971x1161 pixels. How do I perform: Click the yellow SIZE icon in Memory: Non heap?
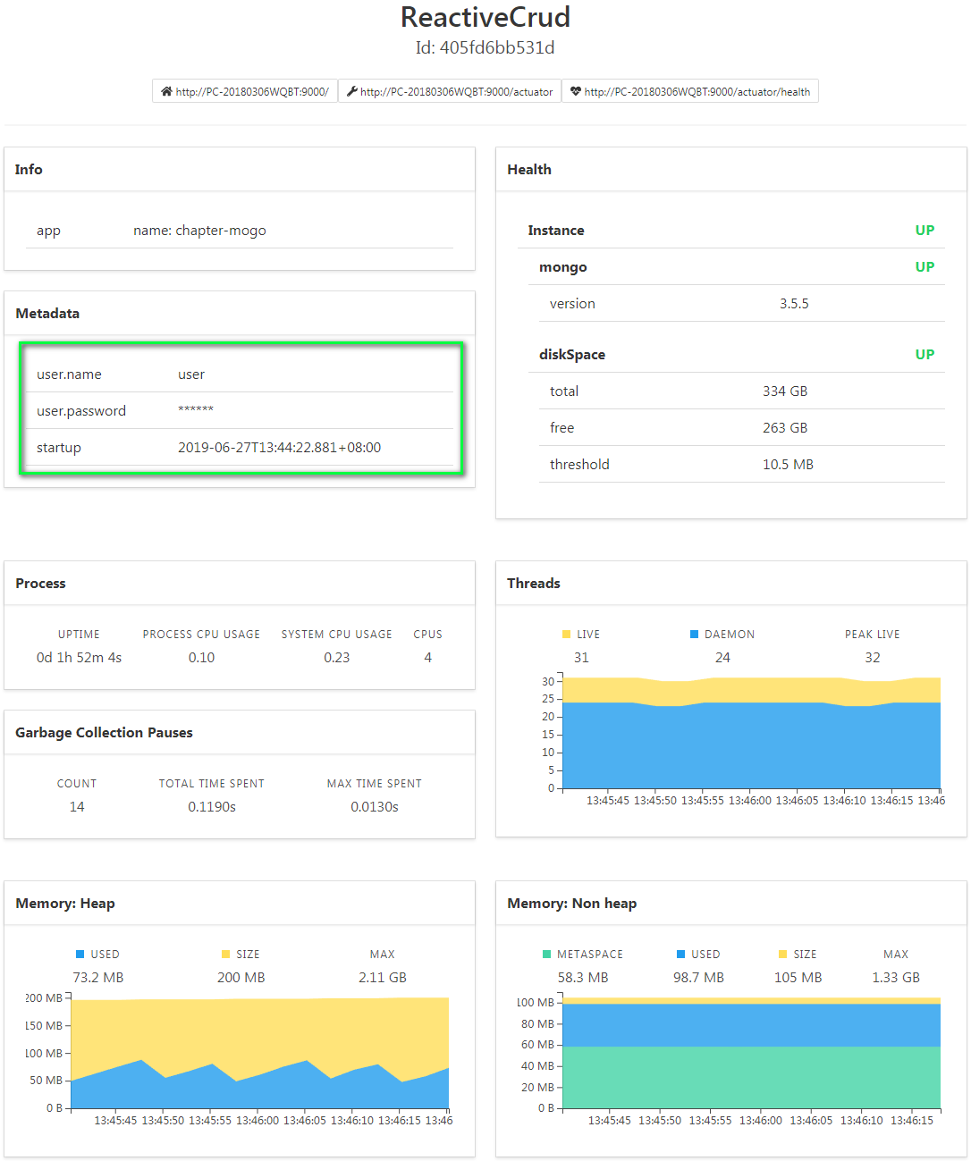pyautogui.click(x=781, y=954)
